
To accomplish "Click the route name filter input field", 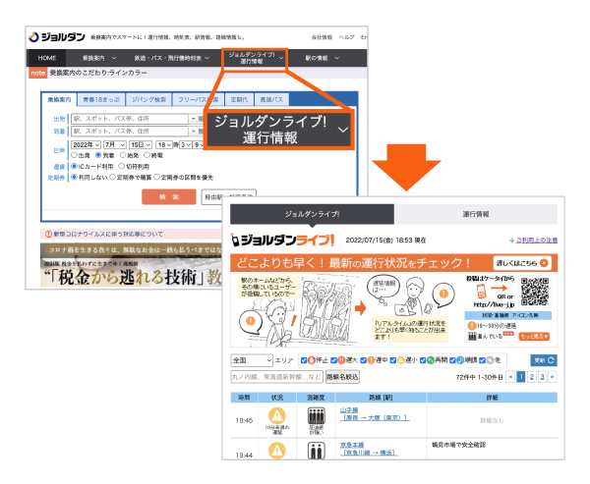I will 277,377.
